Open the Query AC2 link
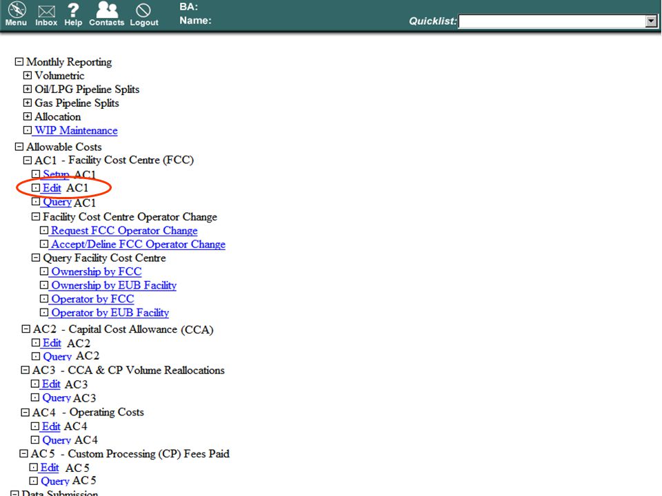This screenshot has height=496, width=662. (57, 356)
